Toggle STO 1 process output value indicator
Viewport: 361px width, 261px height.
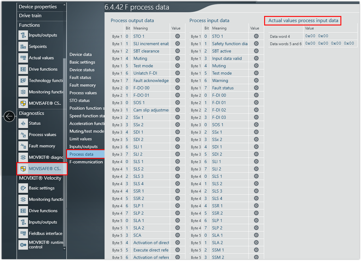pos(178,36)
